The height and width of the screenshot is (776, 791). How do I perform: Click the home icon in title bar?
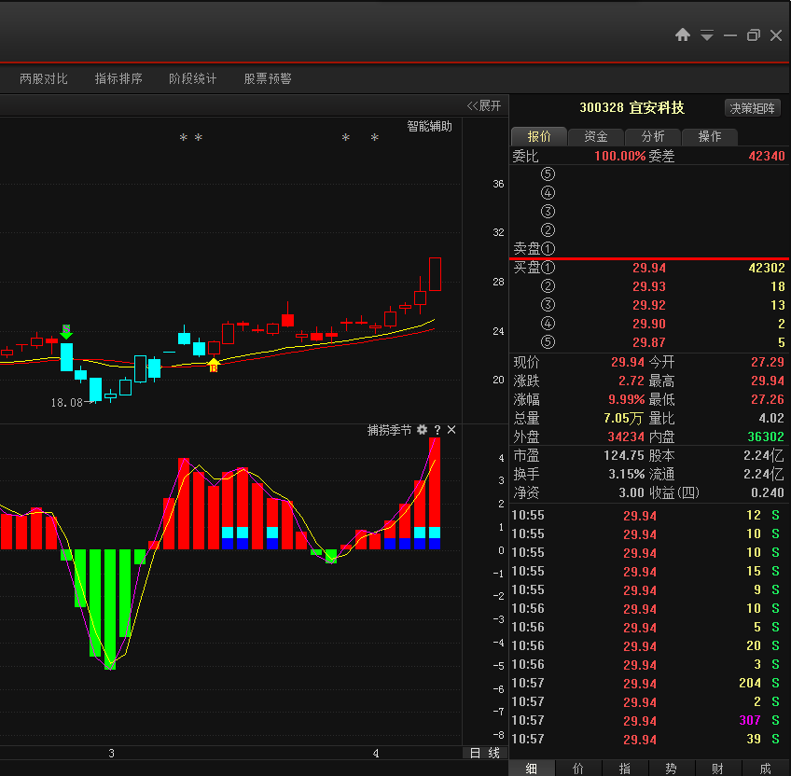pos(683,35)
